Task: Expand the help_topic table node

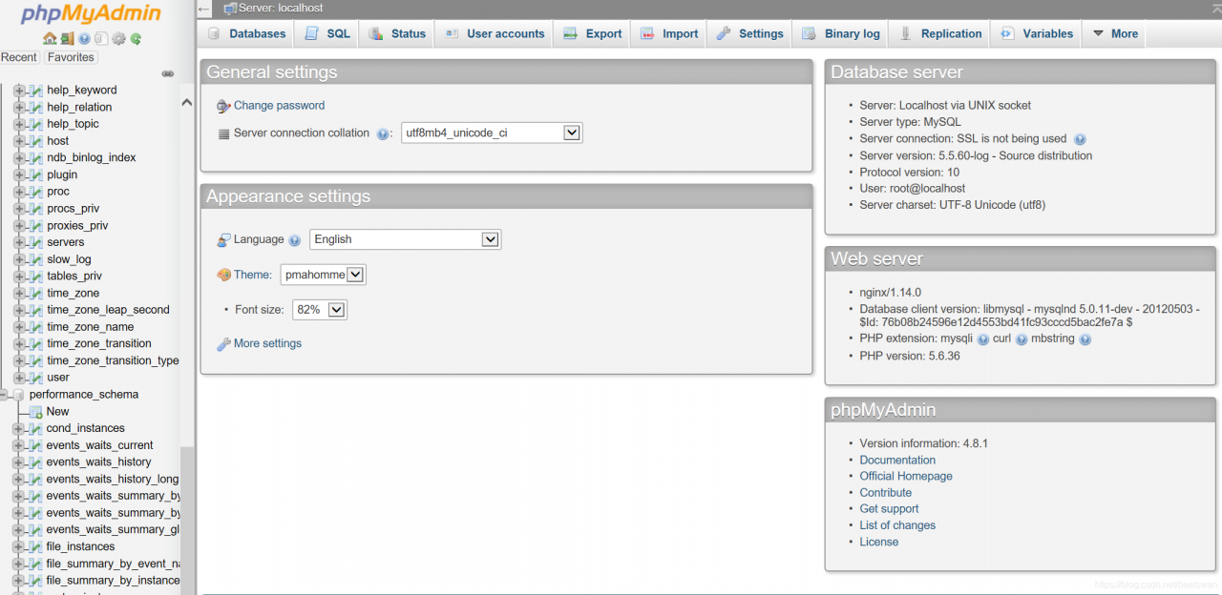Action: point(19,124)
